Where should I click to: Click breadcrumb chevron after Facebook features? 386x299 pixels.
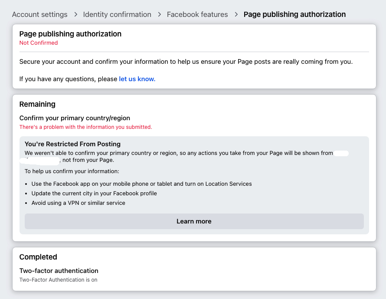click(x=236, y=14)
